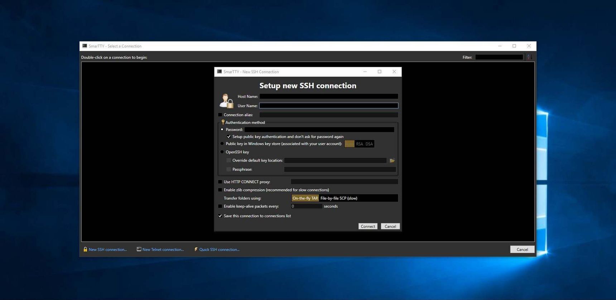Open the Quick SSH connection... link

(x=219, y=250)
